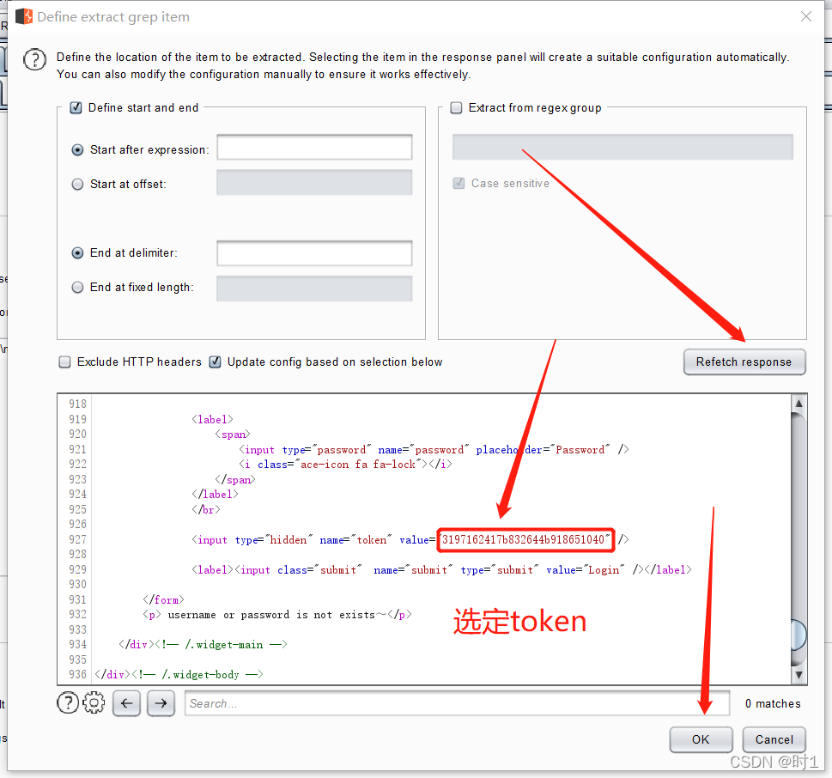The width and height of the screenshot is (832, 778).
Task: Click the regex group expression field
Action: 622,147
